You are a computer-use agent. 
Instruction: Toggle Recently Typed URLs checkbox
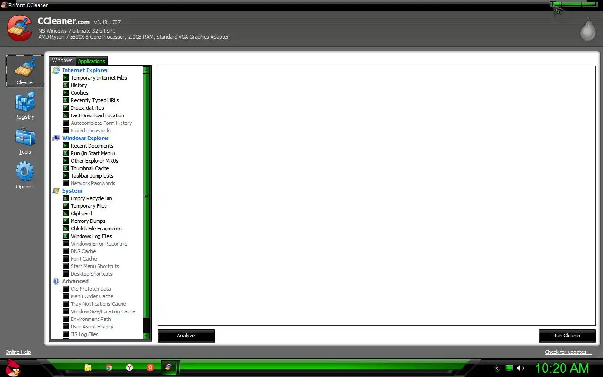(66, 100)
